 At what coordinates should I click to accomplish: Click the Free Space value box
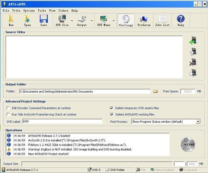pyautogui.click(x=188, y=91)
